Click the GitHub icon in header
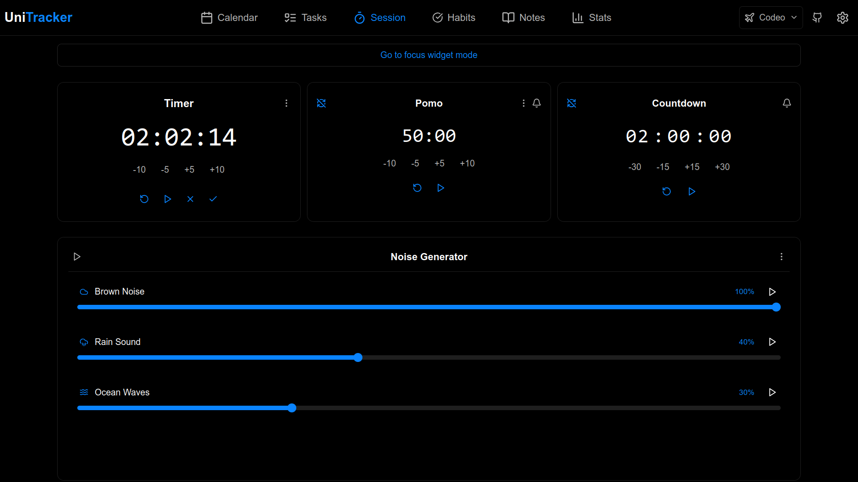 817,17
